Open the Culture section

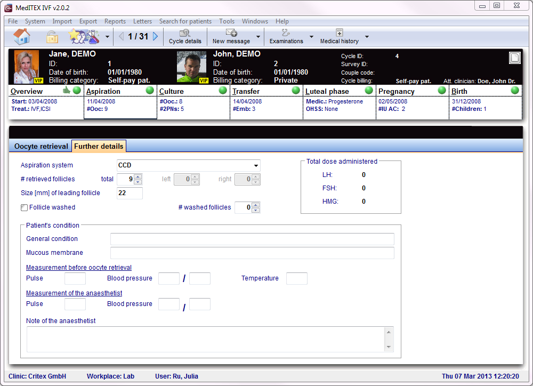(x=171, y=92)
